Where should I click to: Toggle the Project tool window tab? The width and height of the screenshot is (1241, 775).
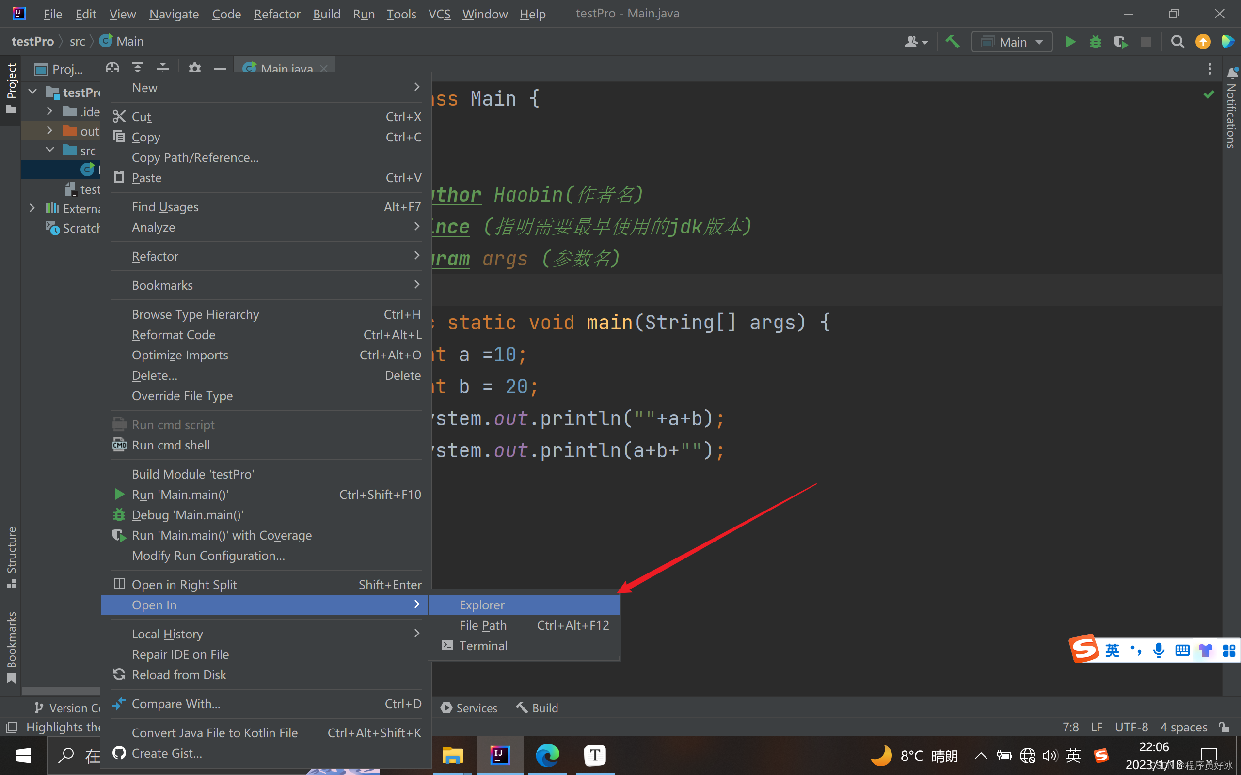click(x=11, y=88)
